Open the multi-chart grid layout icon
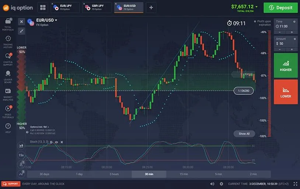 coord(43,7)
